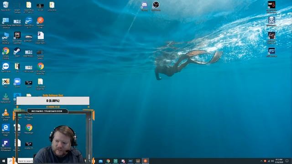The image size is (292, 164).
Task: Open the clock and calendar flyout
Action: [x=279, y=161]
